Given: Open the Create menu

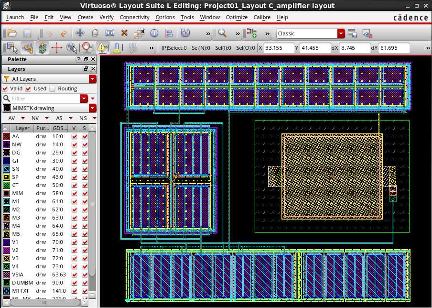Looking at the screenshot, I should click(86, 17).
